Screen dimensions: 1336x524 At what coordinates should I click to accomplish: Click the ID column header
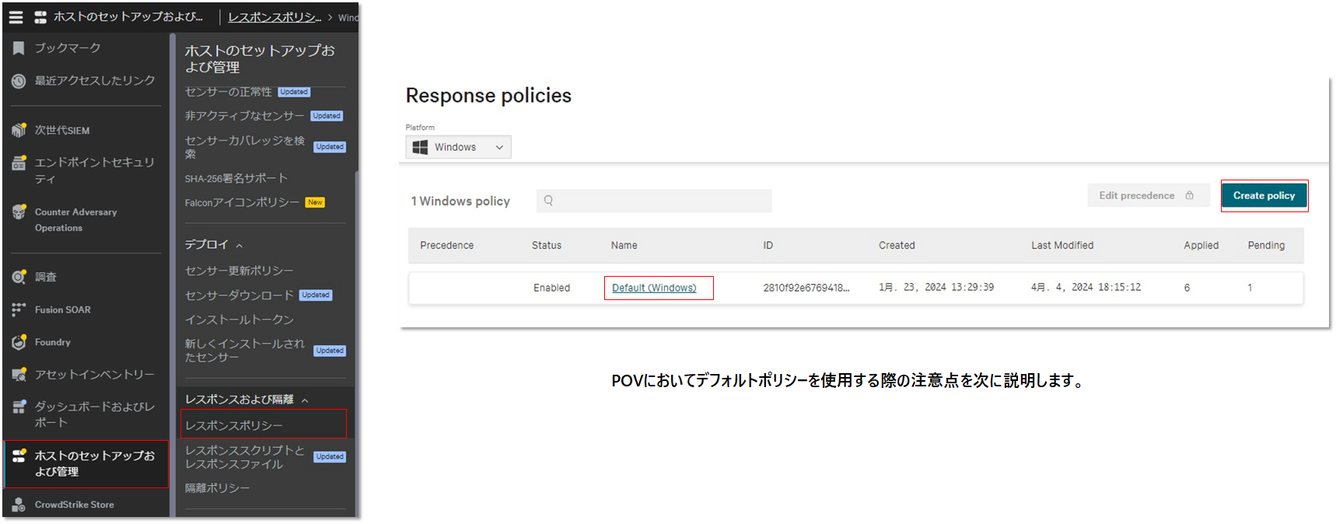768,245
